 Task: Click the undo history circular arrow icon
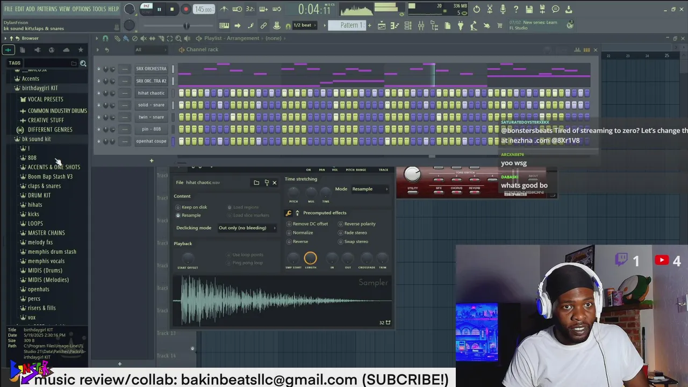pyautogui.click(x=477, y=9)
